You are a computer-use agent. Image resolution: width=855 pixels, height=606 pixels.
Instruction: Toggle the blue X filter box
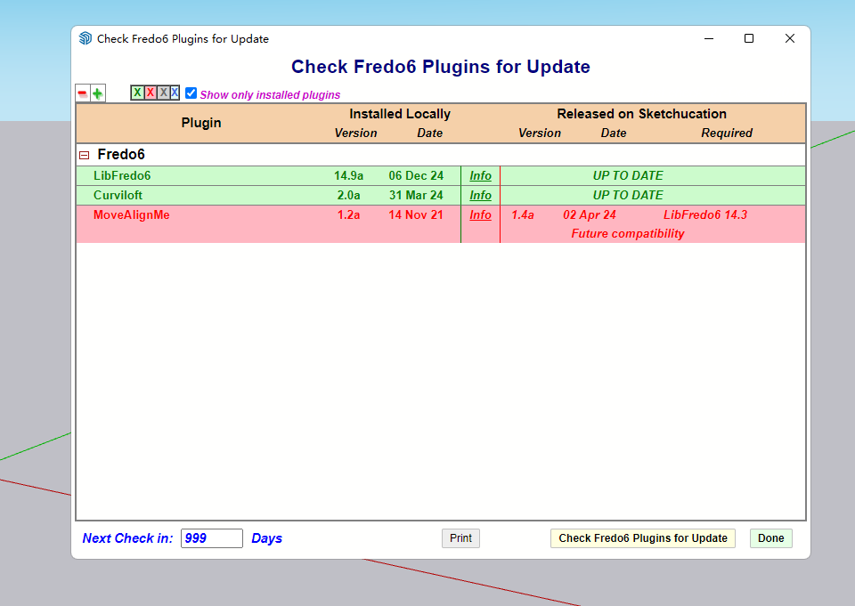coord(175,93)
